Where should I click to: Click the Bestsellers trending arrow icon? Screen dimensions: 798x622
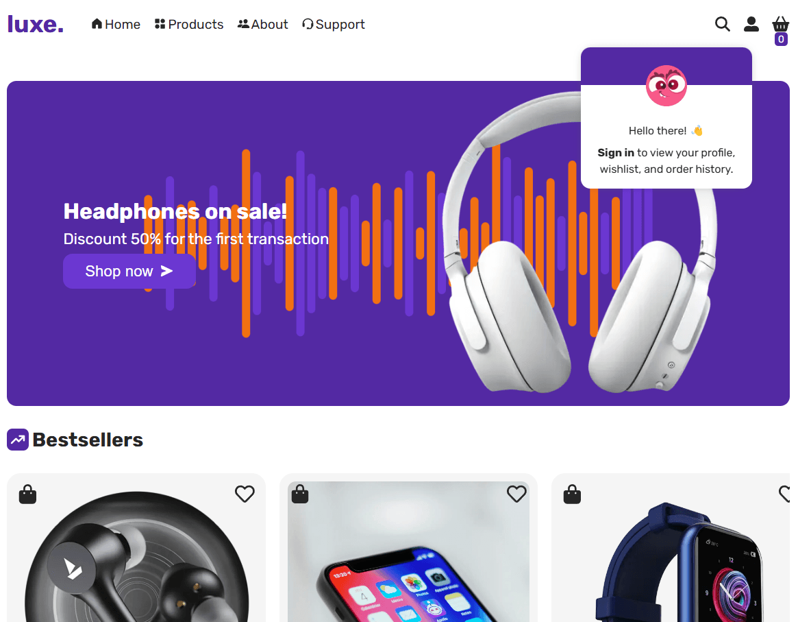coord(18,440)
